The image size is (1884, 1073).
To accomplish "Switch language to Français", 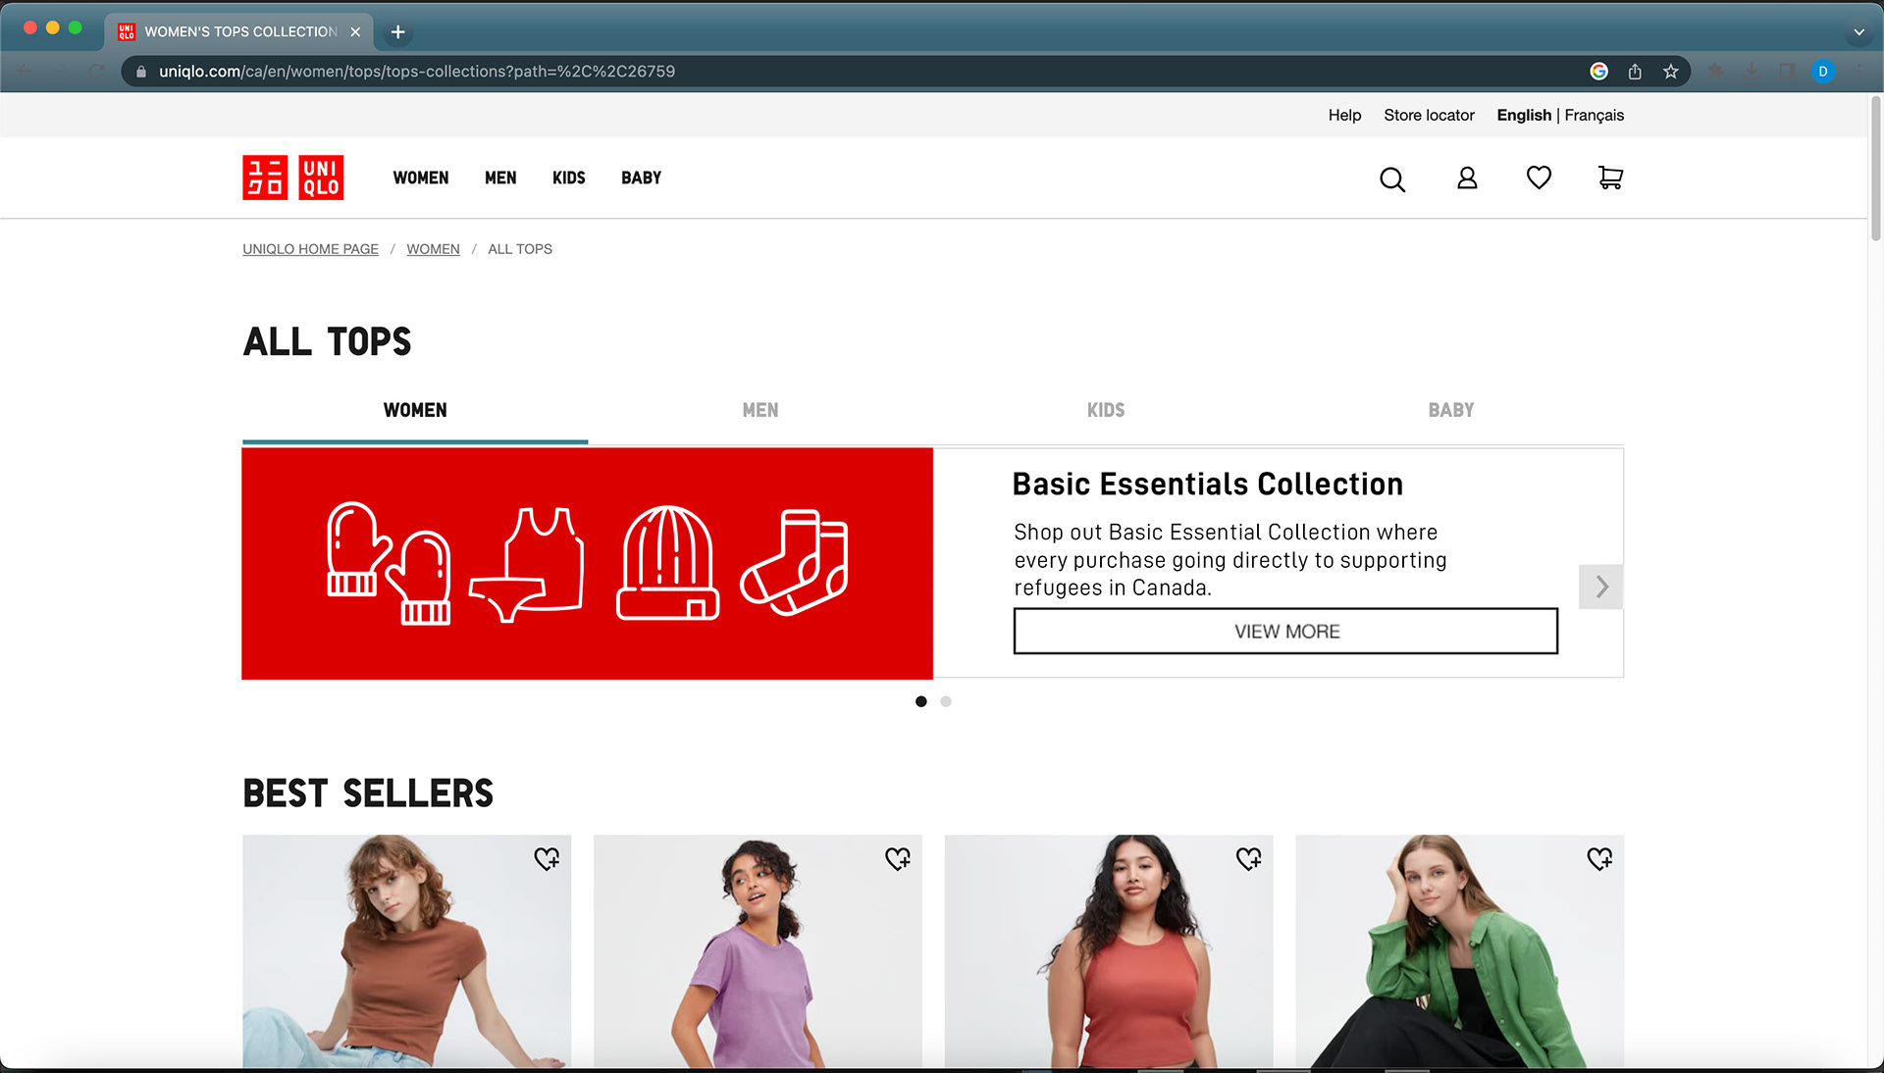I will [x=1594, y=115].
